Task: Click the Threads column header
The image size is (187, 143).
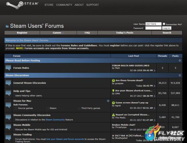Action: (162, 56)
